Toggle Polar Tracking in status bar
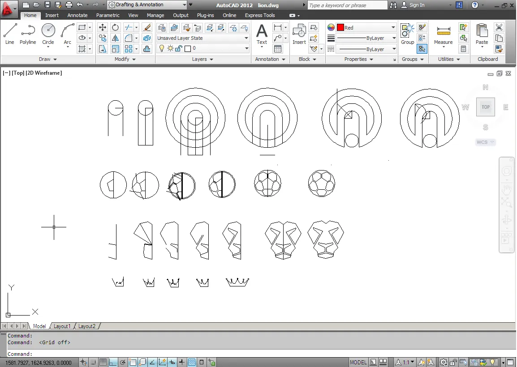517x367 pixels. tap(123, 363)
